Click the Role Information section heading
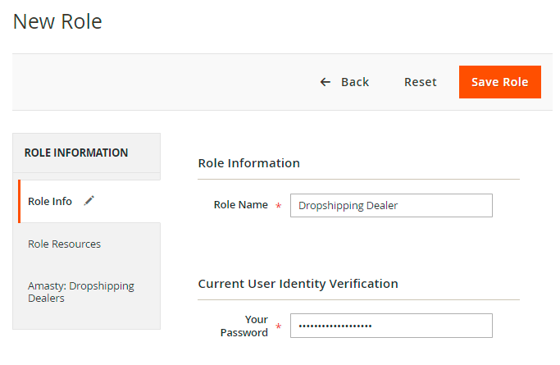Image resolution: width=560 pixels, height=365 pixels. pyautogui.click(x=248, y=163)
